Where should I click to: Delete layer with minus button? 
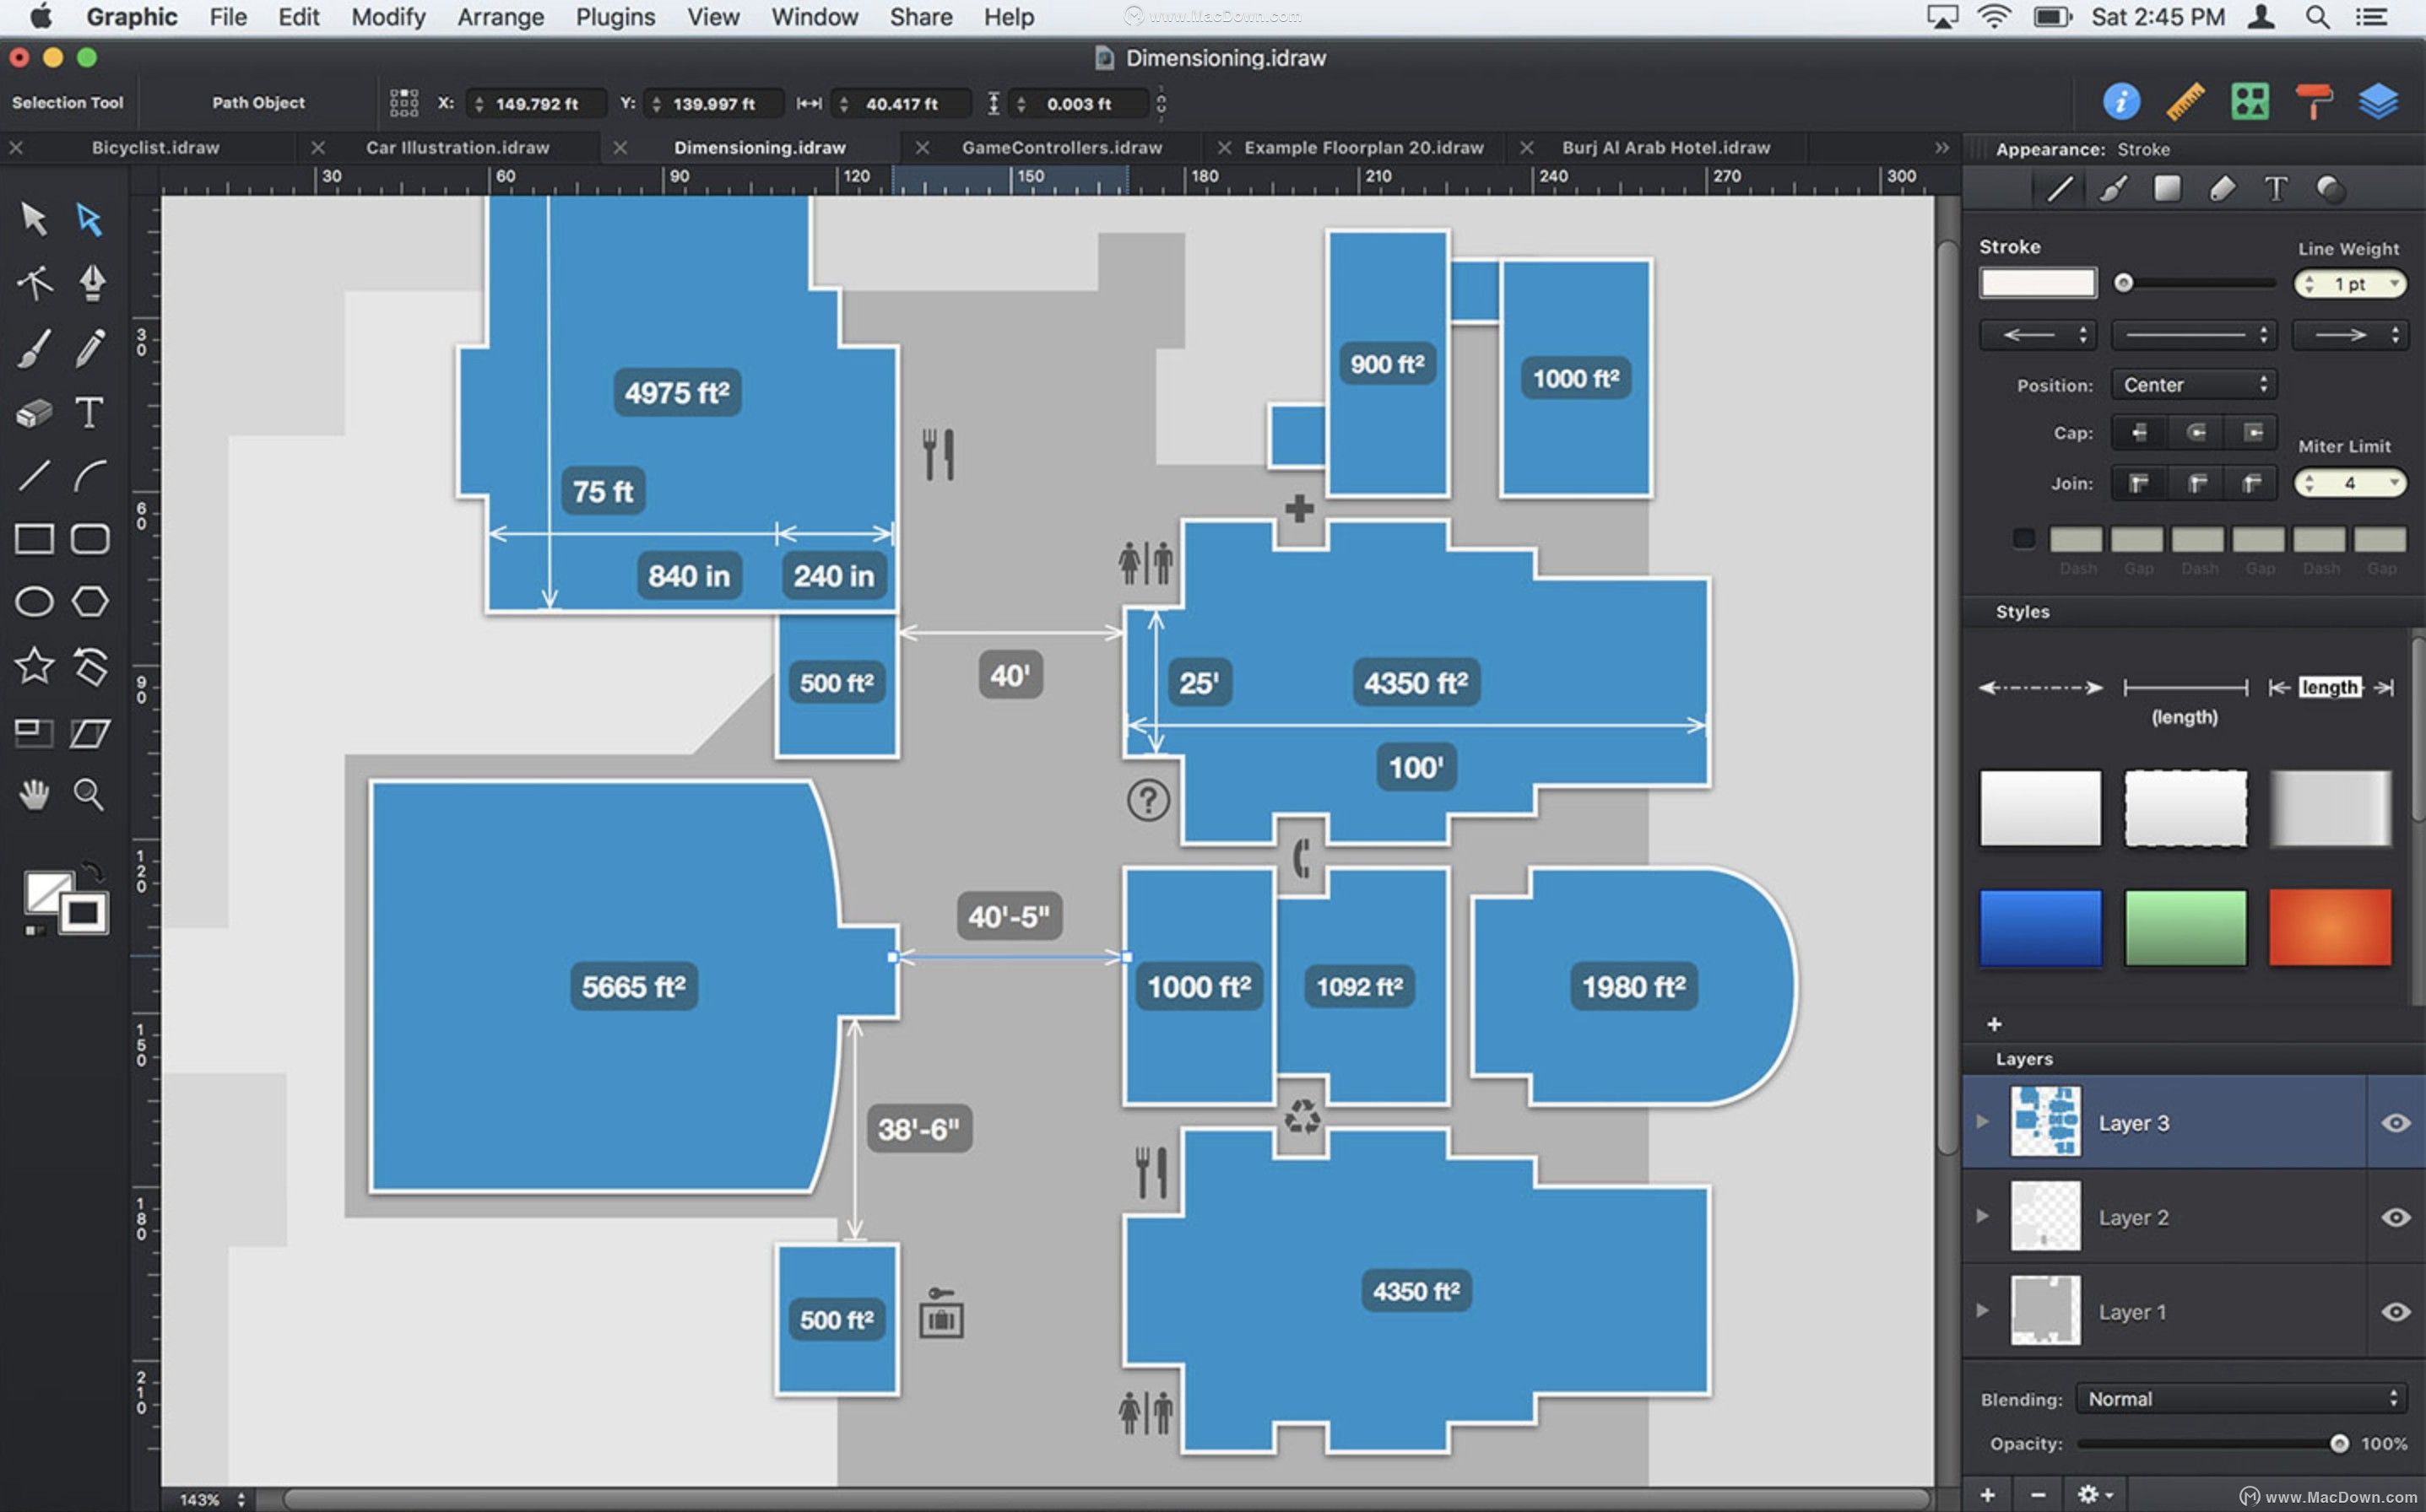point(2038,1494)
